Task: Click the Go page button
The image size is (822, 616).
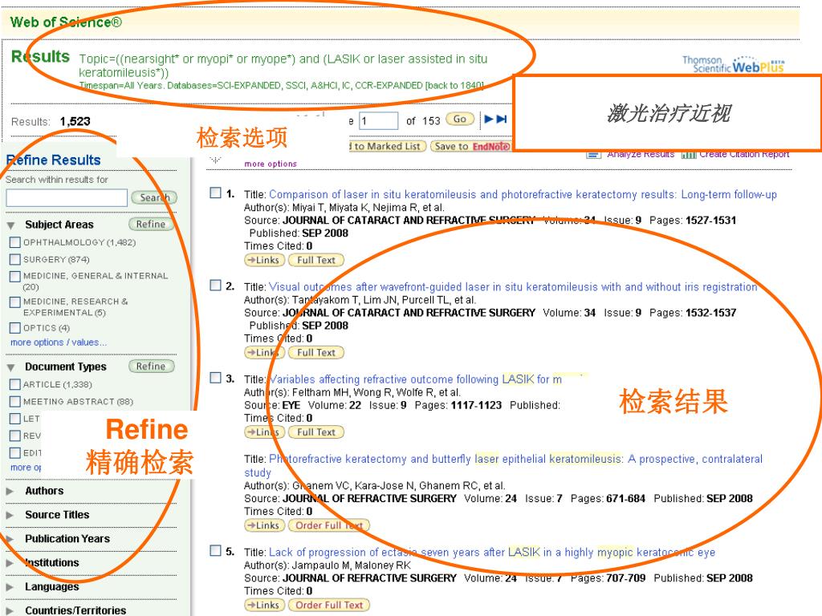Action: coord(460,119)
